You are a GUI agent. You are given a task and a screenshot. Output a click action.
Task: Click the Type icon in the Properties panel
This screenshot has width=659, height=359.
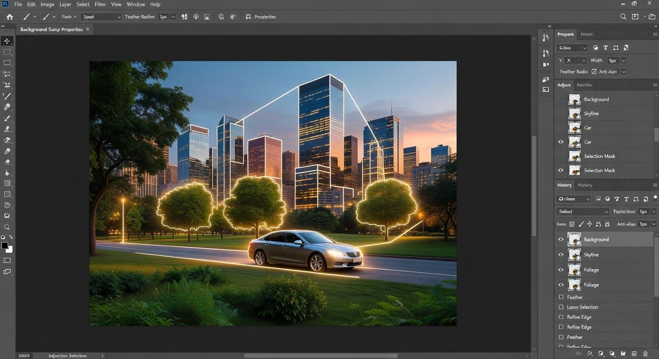point(606,48)
